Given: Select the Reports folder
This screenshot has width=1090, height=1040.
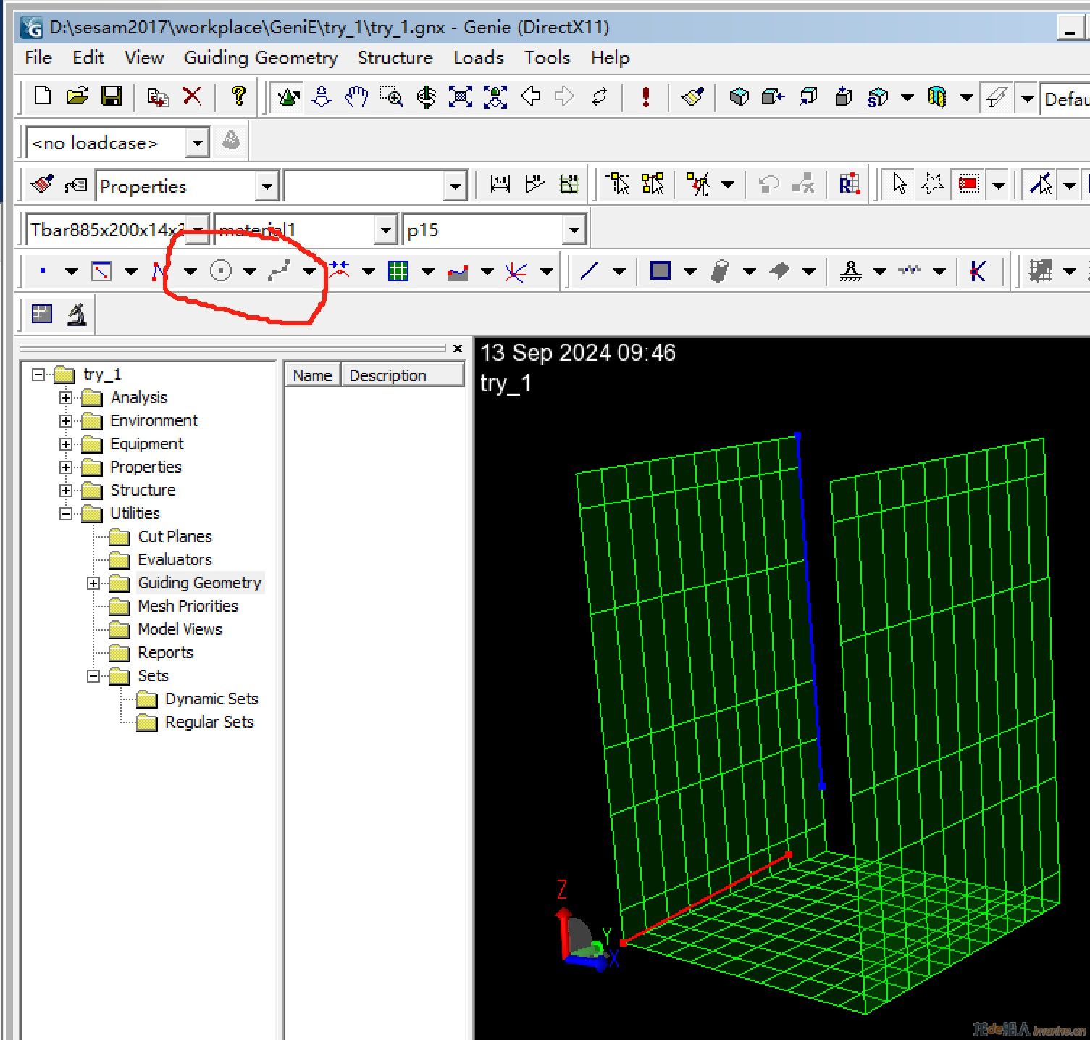Looking at the screenshot, I should point(165,652).
